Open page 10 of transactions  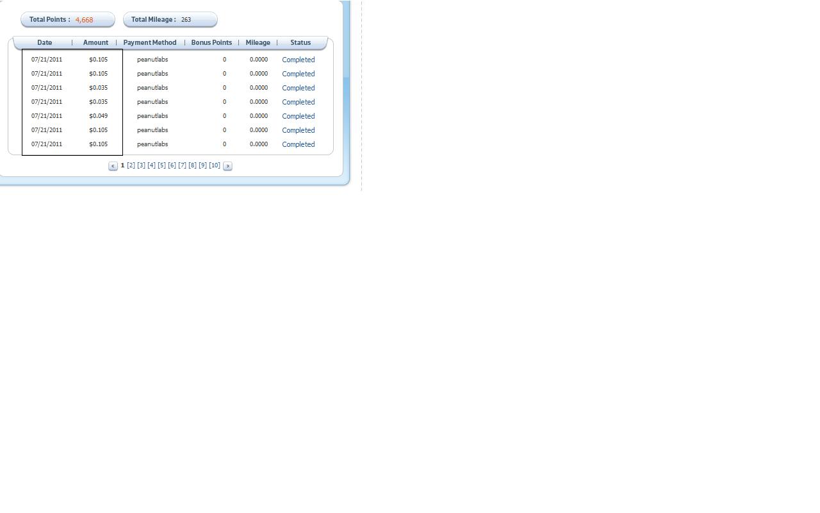coord(215,165)
